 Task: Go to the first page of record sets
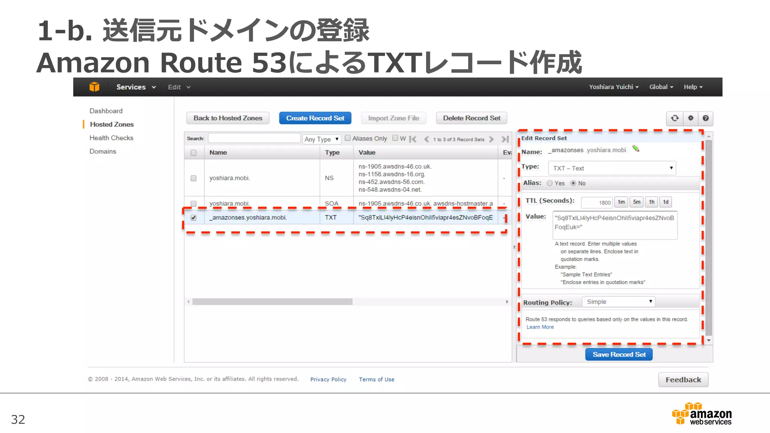(413, 139)
